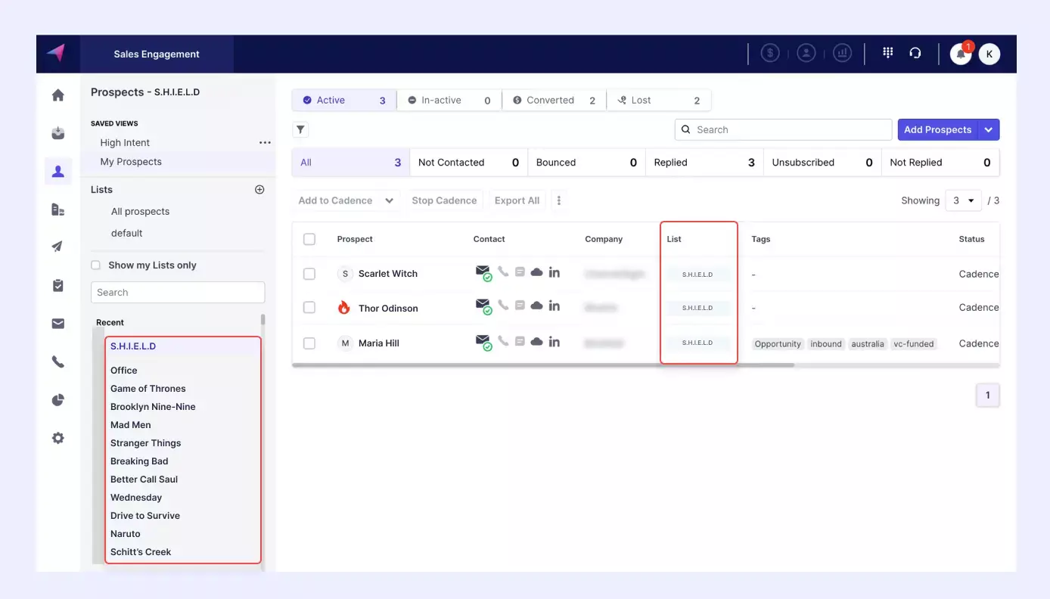This screenshot has height=599, width=1050.
Task: Click the bar chart icon in header
Action: 842,53
